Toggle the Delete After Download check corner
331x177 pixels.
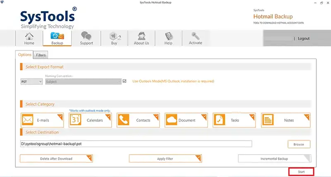pos(90,158)
